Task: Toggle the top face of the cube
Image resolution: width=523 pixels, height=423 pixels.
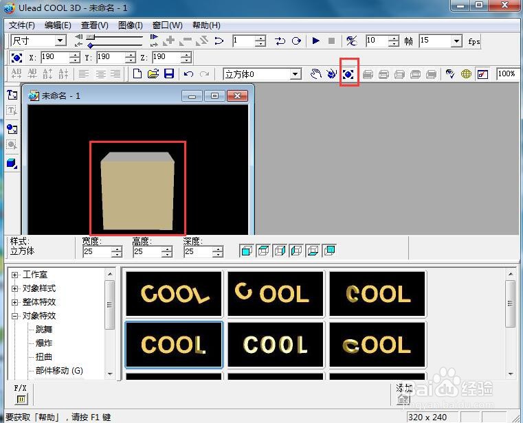Action: [x=263, y=251]
